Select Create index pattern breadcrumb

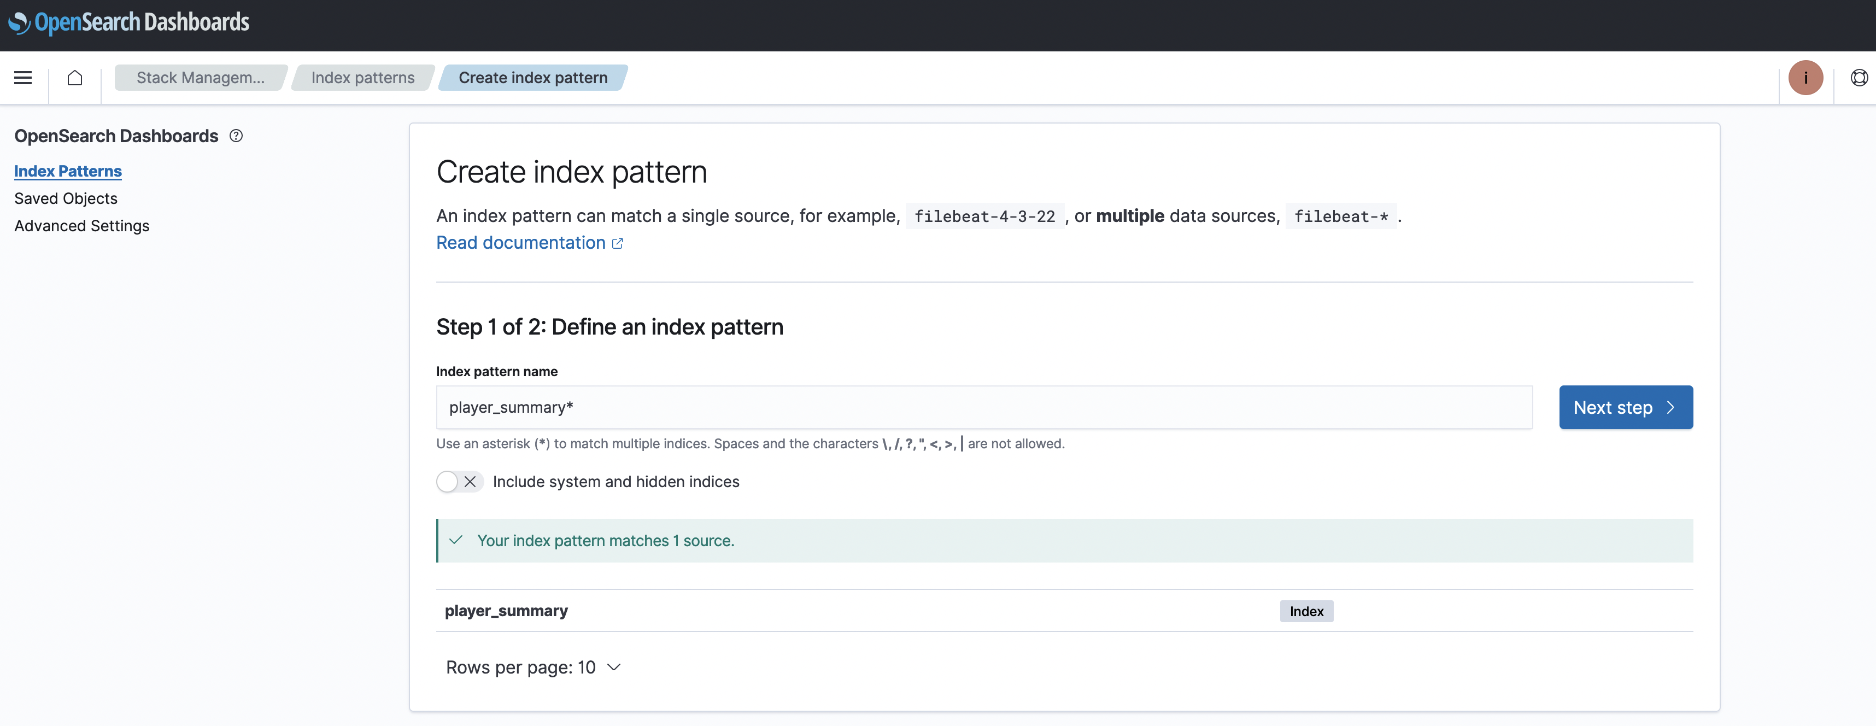532,77
